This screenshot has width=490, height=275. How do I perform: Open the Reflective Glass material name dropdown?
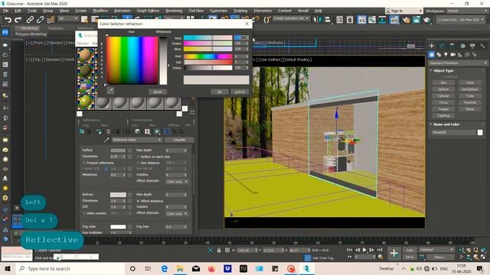pos(136,140)
